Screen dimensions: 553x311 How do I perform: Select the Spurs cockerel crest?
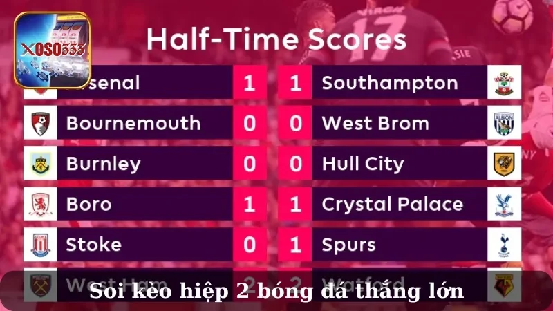click(504, 245)
